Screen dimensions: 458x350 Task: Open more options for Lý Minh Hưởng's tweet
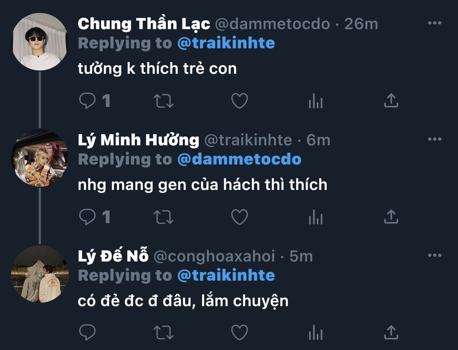pyautogui.click(x=434, y=139)
